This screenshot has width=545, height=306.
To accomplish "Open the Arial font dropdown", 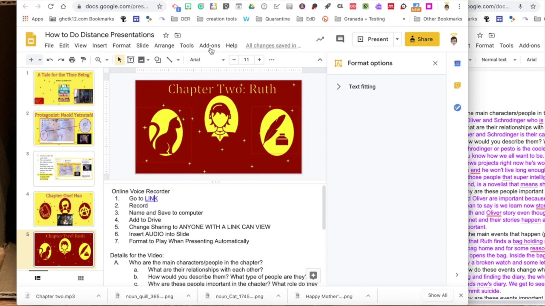I will pyautogui.click(x=207, y=60).
